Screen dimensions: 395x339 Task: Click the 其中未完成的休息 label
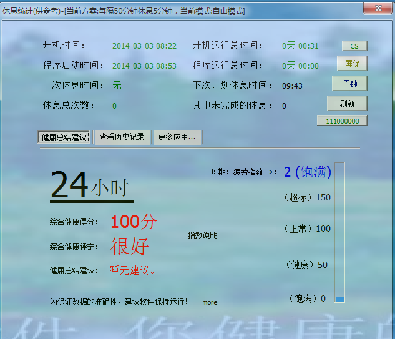232,106
